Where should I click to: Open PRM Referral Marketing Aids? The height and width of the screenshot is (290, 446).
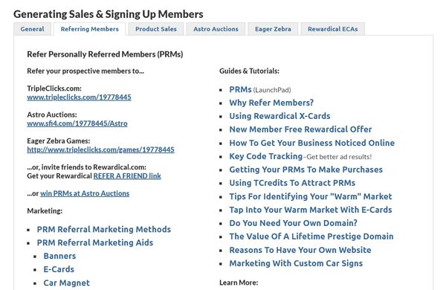[x=95, y=242]
